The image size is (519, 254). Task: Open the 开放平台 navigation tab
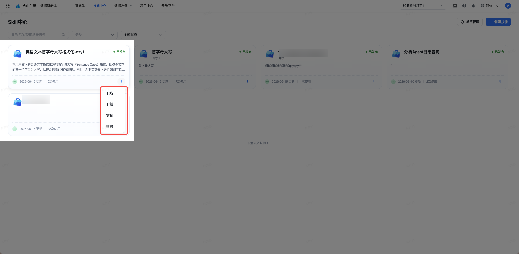pyautogui.click(x=168, y=6)
